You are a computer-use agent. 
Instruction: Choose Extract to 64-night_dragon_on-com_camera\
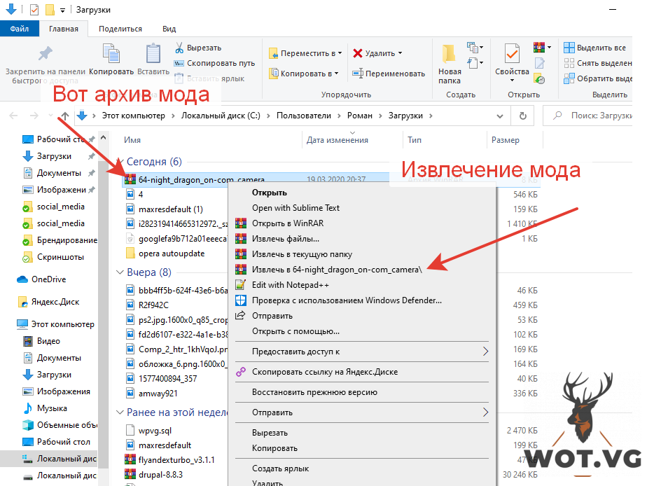(x=337, y=270)
